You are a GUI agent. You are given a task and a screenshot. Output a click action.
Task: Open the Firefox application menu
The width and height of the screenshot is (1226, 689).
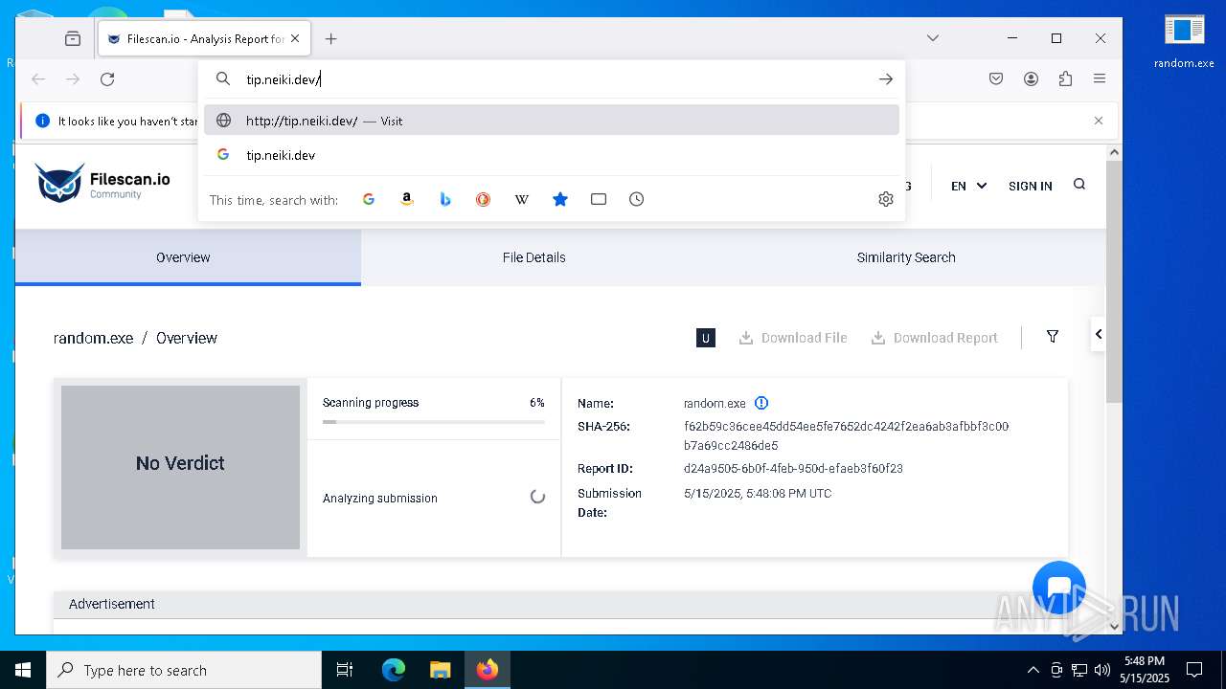tap(1100, 79)
